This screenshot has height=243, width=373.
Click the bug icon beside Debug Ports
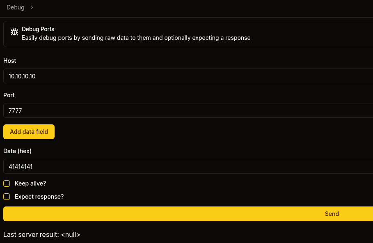pos(14,32)
